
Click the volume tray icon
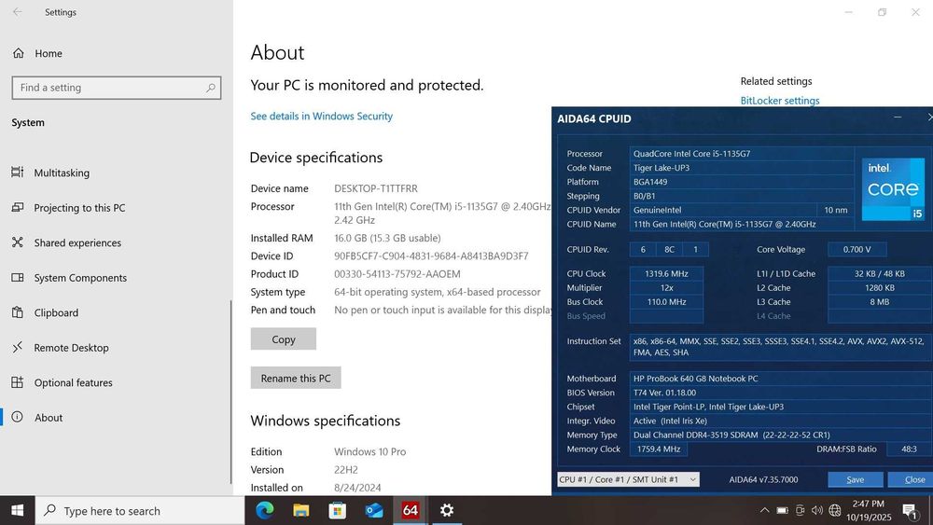(817, 510)
